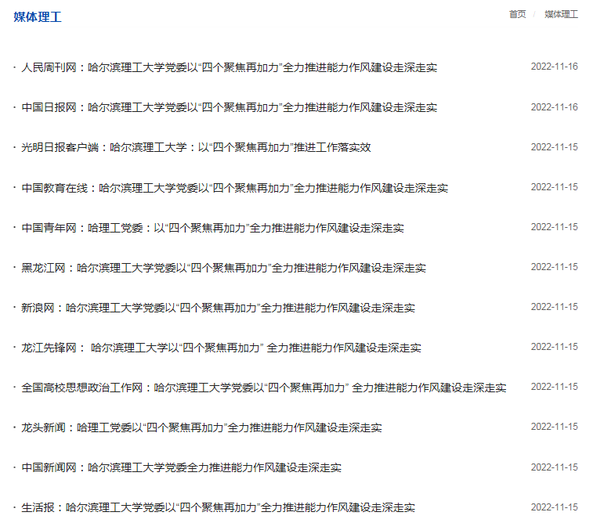Go to 首页 in the breadcrumb

pyautogui.click(x=517, y=14)
